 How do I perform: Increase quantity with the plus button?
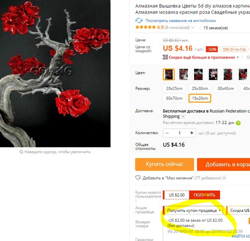192,133
